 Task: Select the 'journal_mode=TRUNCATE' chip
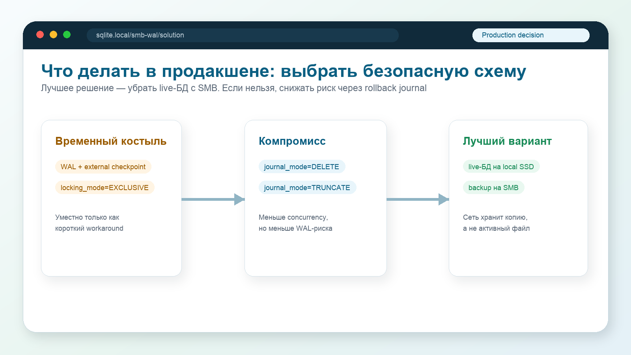click(x=308, y=187)
